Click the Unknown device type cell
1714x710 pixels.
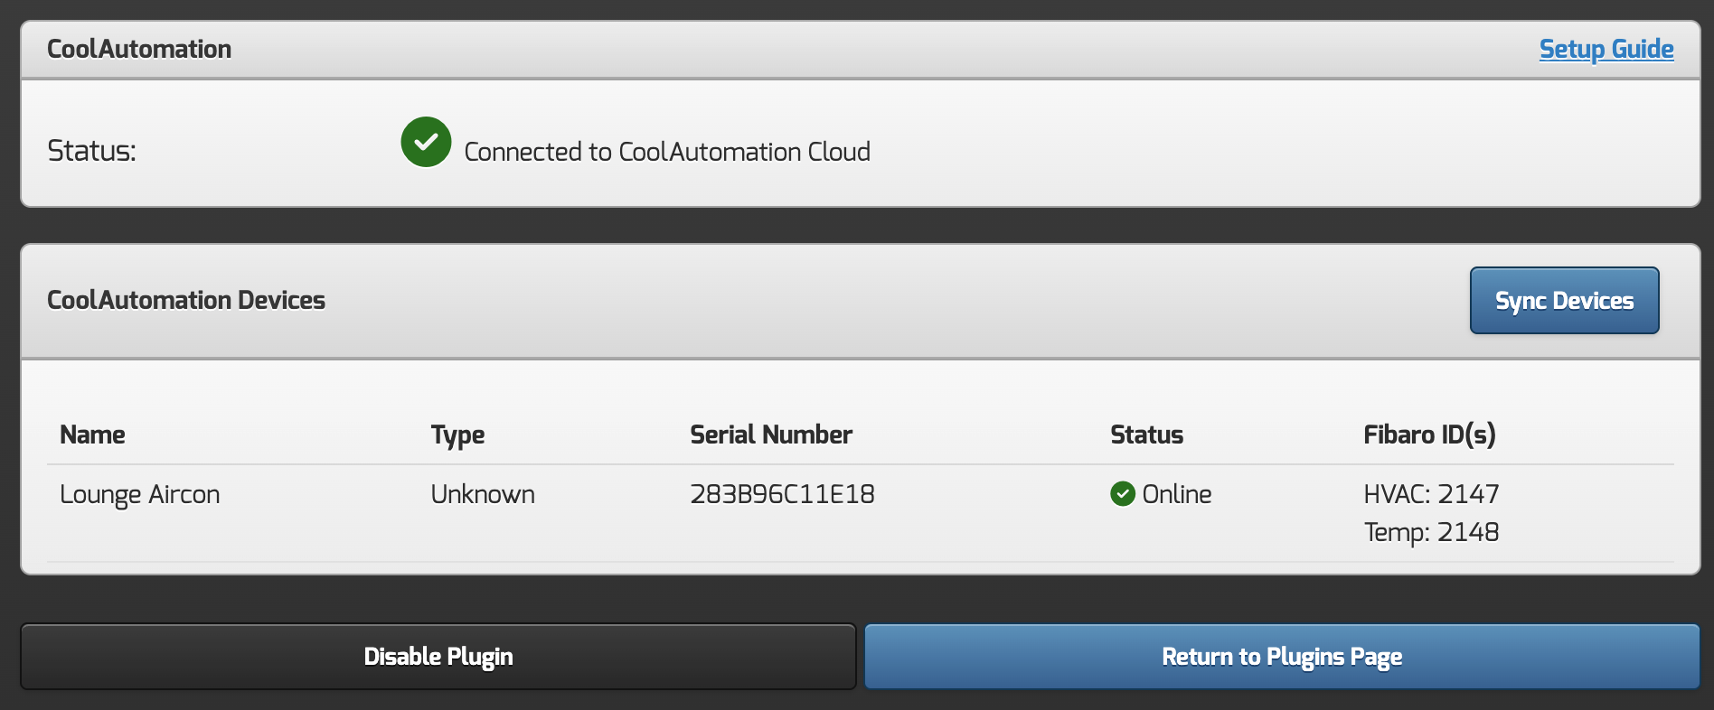483,494
